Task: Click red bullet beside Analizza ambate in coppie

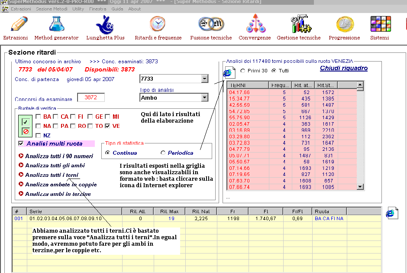Action: pos(21,184)
